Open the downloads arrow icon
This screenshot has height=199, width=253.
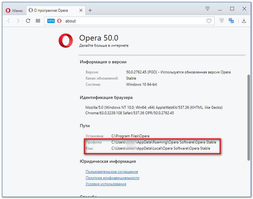(244, 21)
